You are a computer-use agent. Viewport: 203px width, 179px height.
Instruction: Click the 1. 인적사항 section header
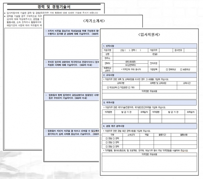pyautogui.click(x=150, y=46)
